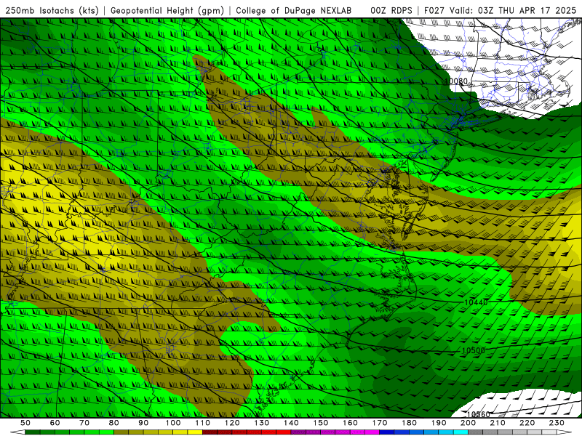The image size is (582, 436).
Task: Click the 50 value on the color scale
Action: [x=25, y=423]
